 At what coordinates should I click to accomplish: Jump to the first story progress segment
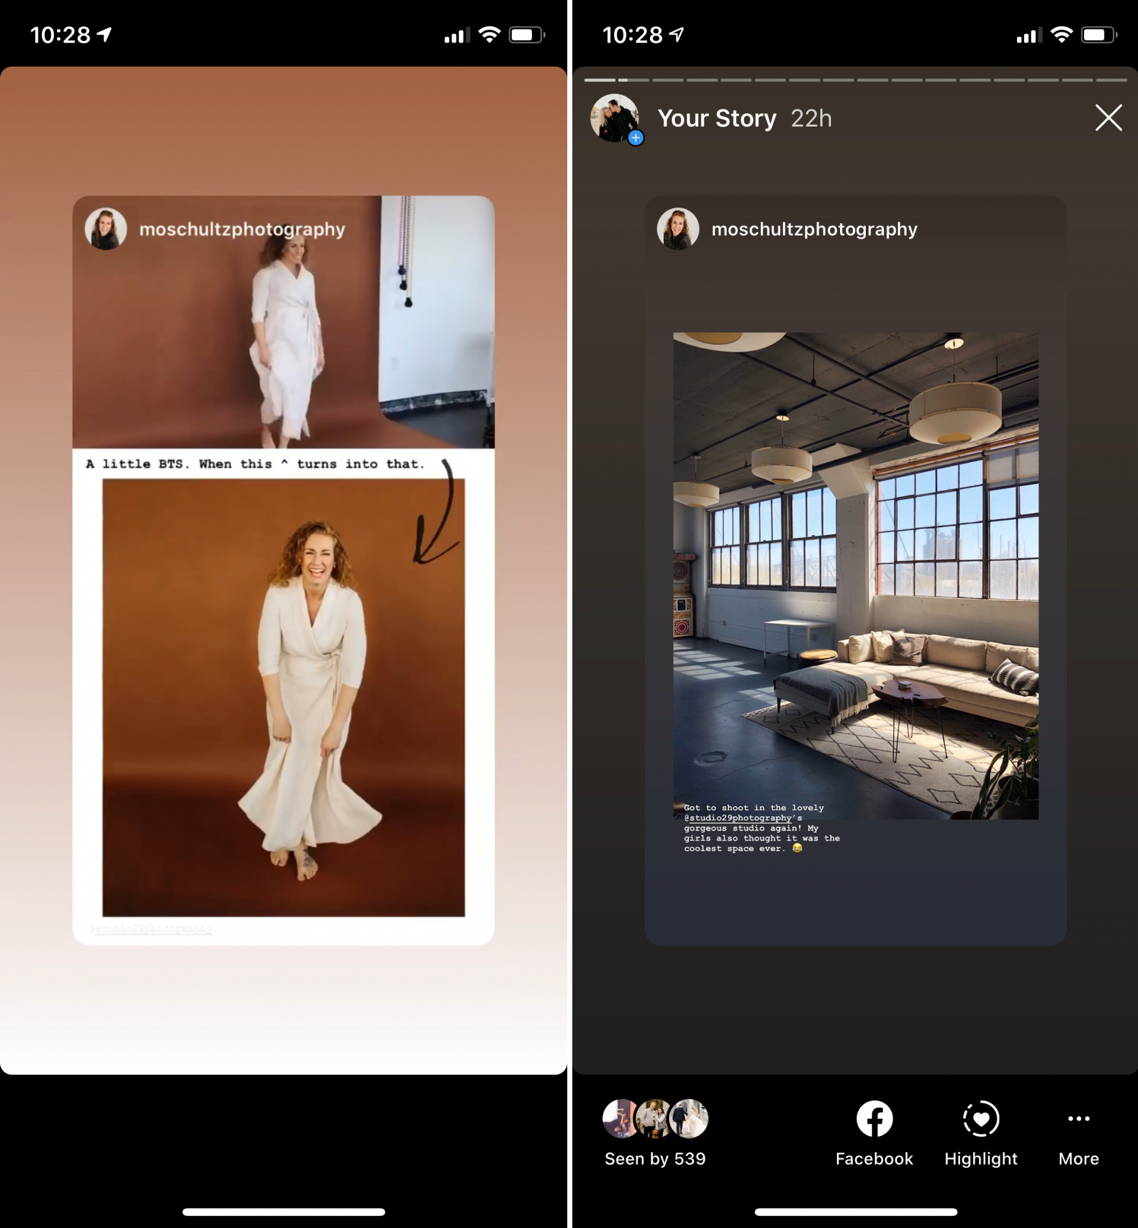pyautogui.click(x=599, y=80)
